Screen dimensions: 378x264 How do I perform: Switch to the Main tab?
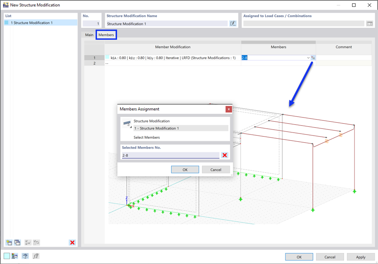(89, 35)
